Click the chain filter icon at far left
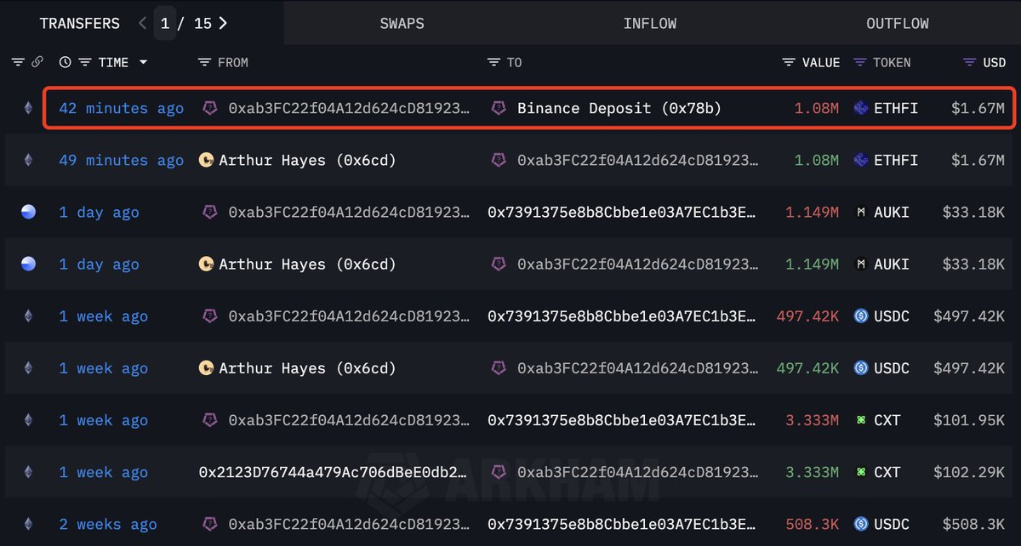This screenshot has height=546, width=1021. (19, 62)
